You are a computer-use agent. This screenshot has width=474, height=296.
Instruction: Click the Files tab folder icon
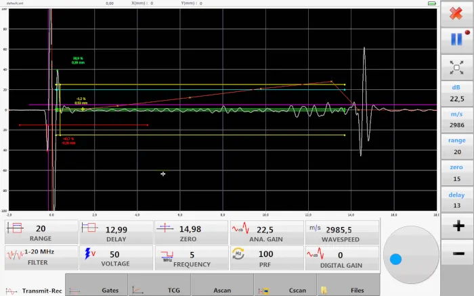click(324, 291)
